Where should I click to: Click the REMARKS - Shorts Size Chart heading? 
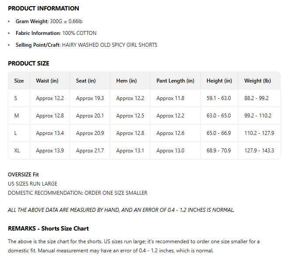pos(48,228)
